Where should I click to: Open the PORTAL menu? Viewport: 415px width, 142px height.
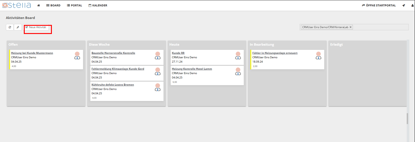tap(74, 5)
